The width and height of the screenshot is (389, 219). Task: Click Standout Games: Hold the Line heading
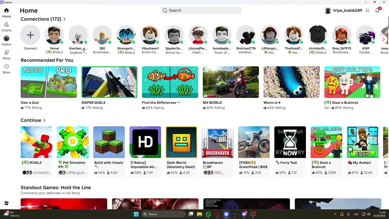pyautogui.click(x=56, y=188)
